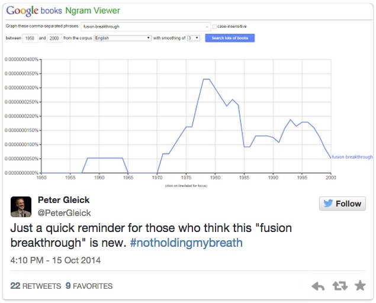The width and height of the screenshot is (376, 303).
Task: Favorite the tweet with the star icon
Action: click(x=360, y=286)
